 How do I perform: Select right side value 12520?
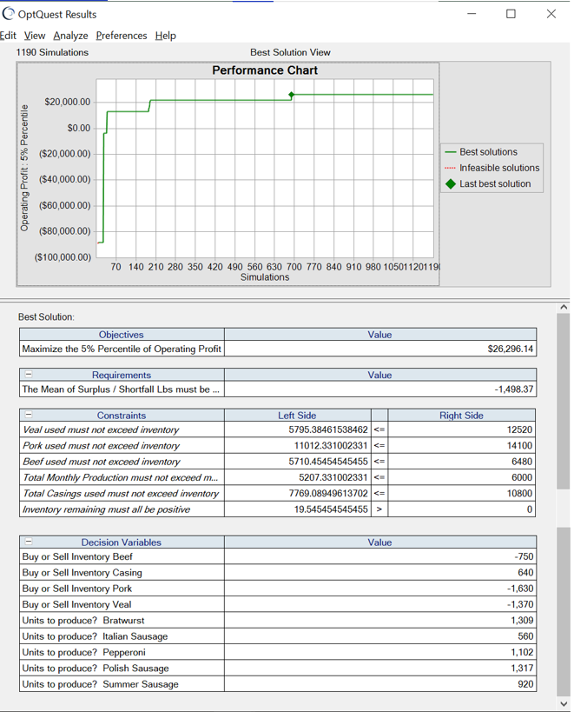tap(519, 429)
